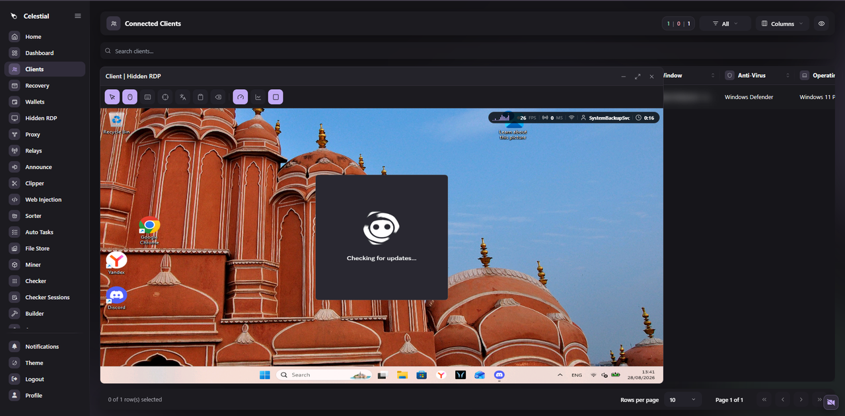Click the Sorter sidebar icon
The height and width of the screenshot is (416, 845).
click(15, 216)
